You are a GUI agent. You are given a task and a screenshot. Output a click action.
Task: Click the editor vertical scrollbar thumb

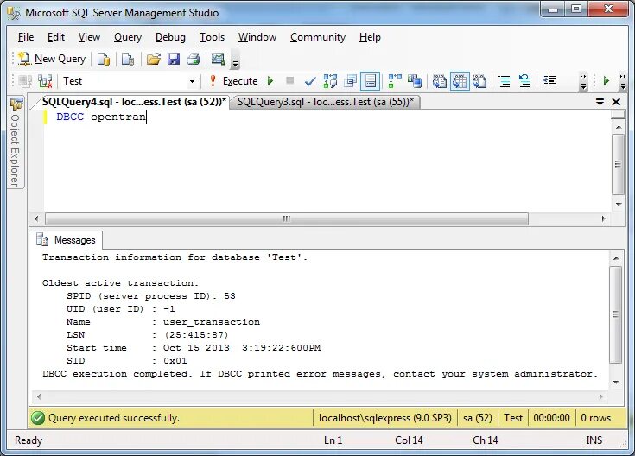618,164
